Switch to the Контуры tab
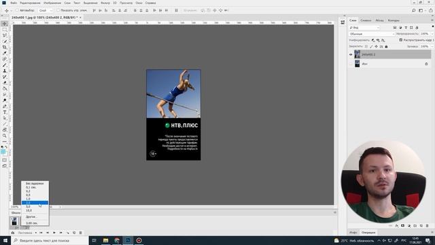This screenshot has height=245, width=435. 394,20
